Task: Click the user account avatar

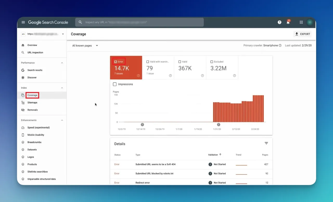Action: 310,22
